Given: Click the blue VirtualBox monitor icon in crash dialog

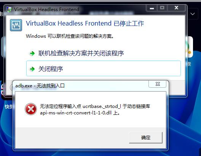Looking at the screenshot, I should [x=16, y=25].
